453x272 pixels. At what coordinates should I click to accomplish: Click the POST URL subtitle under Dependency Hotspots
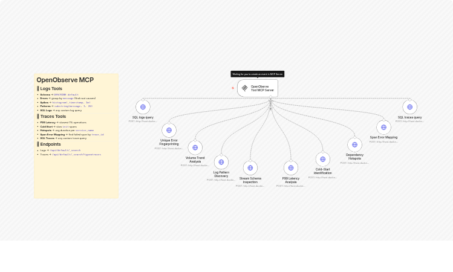(x=355, y=163)
